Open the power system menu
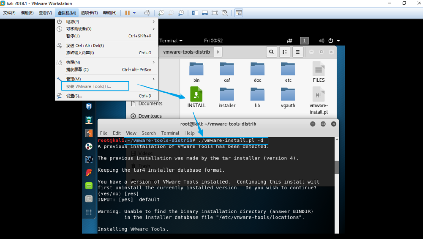Screen dimensions: 423x239 point(334,41)
